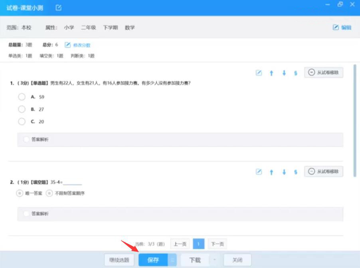
Task: Edit question 1 using its pencil icon
Action: point(259,73)
